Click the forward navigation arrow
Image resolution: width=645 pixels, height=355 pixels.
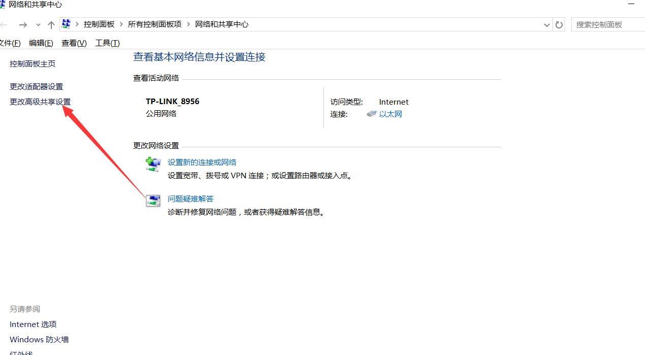[22, 24]
